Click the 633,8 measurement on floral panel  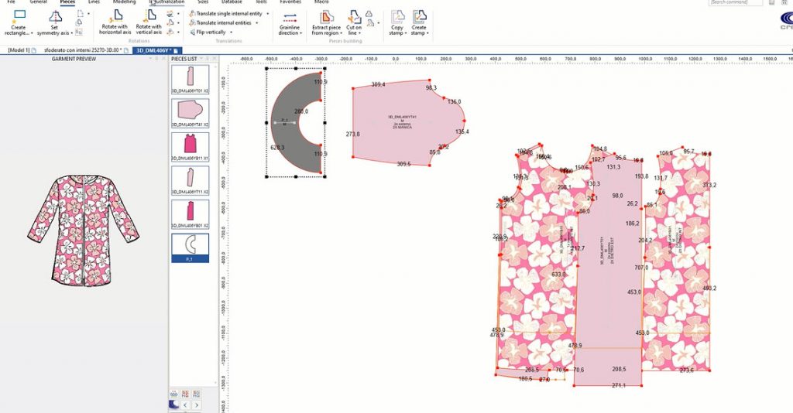click(558, 274)
